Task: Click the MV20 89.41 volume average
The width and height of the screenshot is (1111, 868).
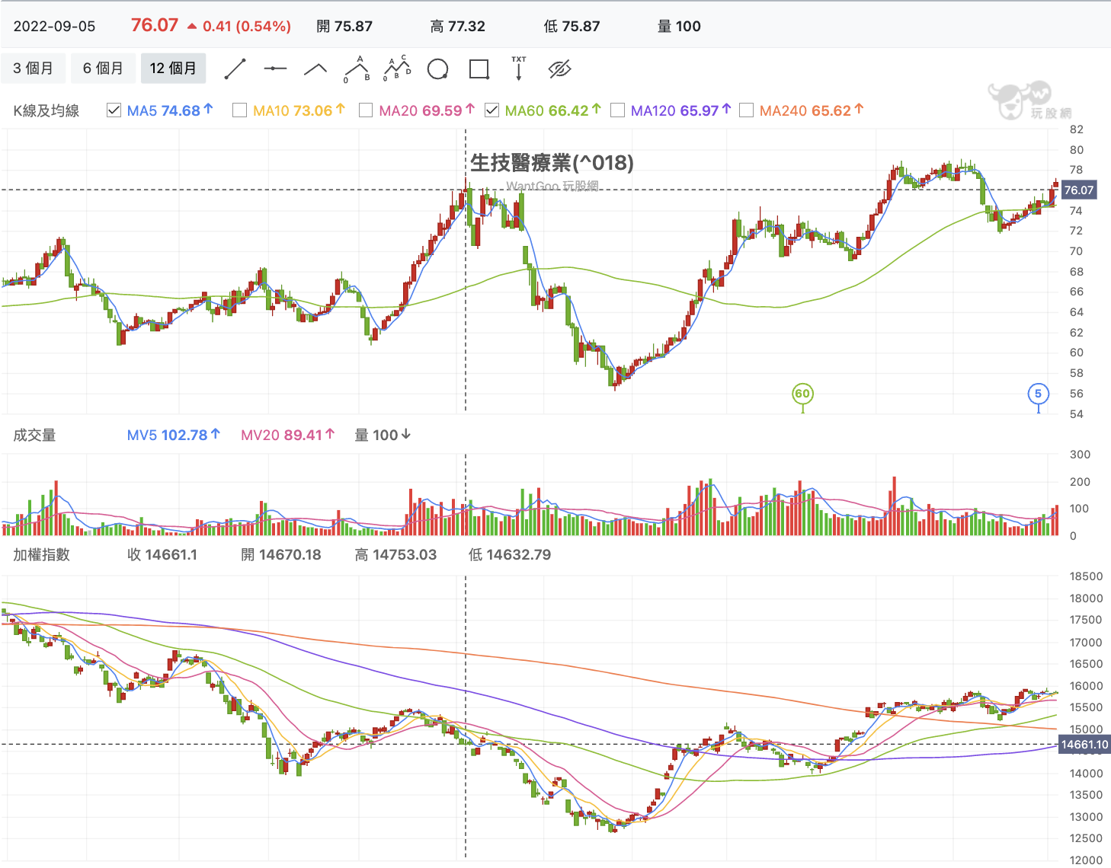Action: [287, 435]
